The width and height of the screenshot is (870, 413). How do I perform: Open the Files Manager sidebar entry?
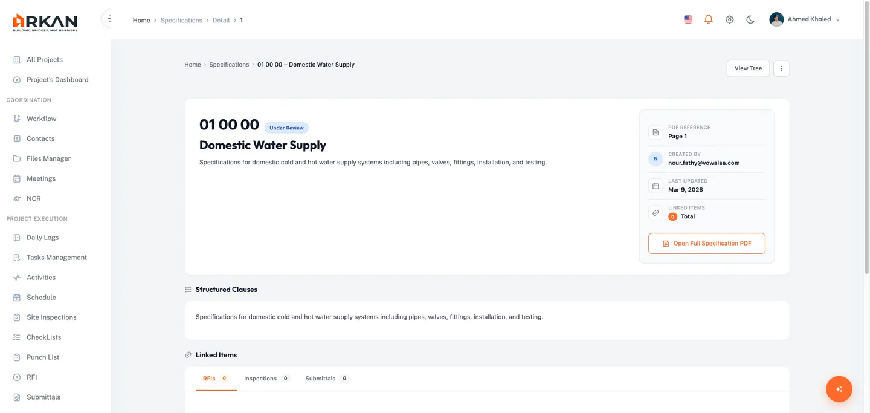(x=48, y=158)
